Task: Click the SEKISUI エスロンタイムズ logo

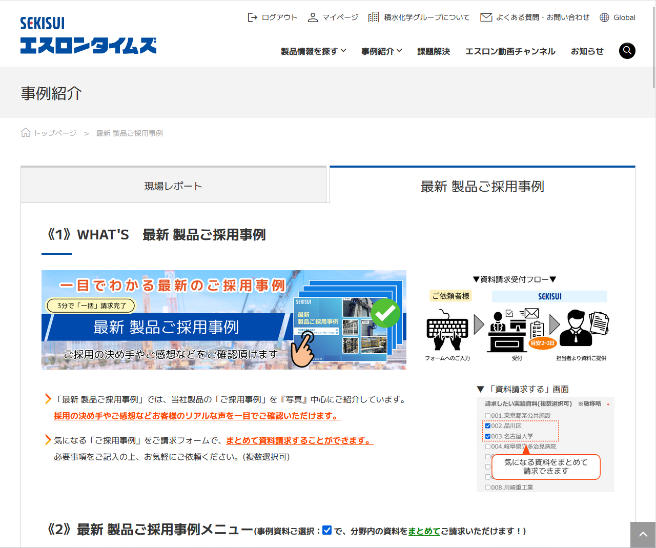Action: click(88, 37)
